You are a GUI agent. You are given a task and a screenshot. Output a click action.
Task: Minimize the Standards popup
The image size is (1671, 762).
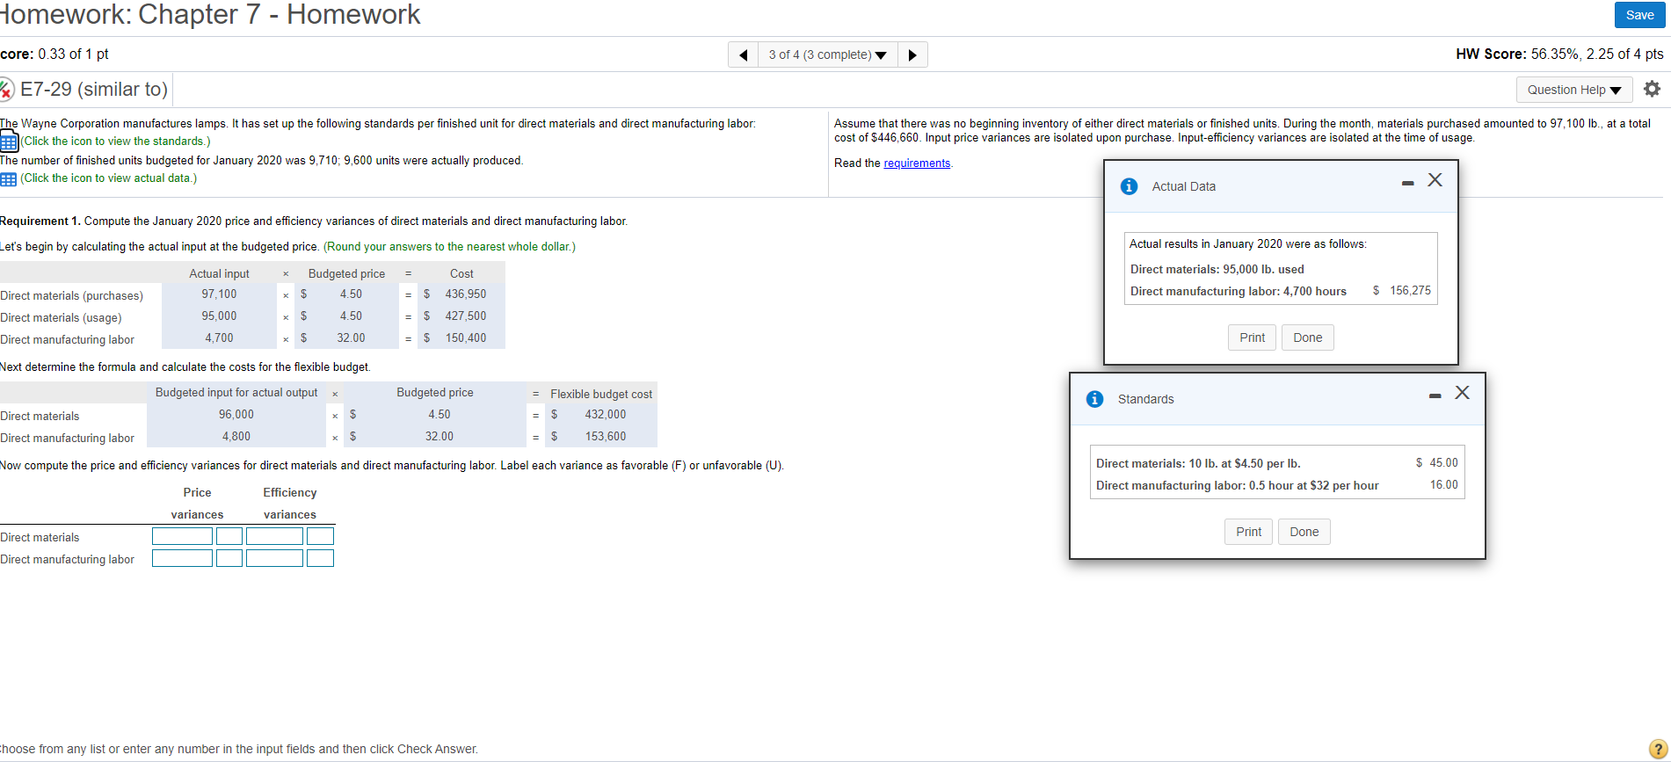click(1435, 396)
